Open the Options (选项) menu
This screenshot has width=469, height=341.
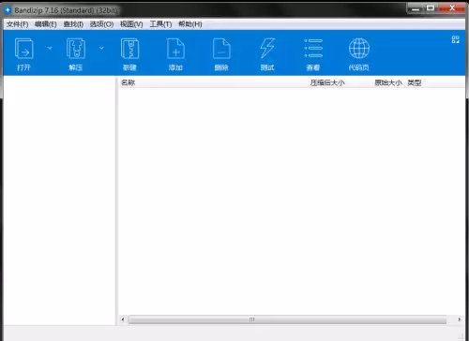[101, 24]
